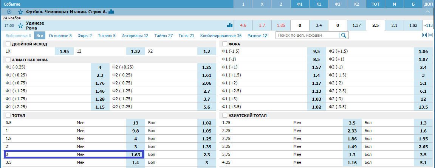Pick double chance X2 at 1.2
This screenshot has height=168, width=435.
(x=207, y=51)
